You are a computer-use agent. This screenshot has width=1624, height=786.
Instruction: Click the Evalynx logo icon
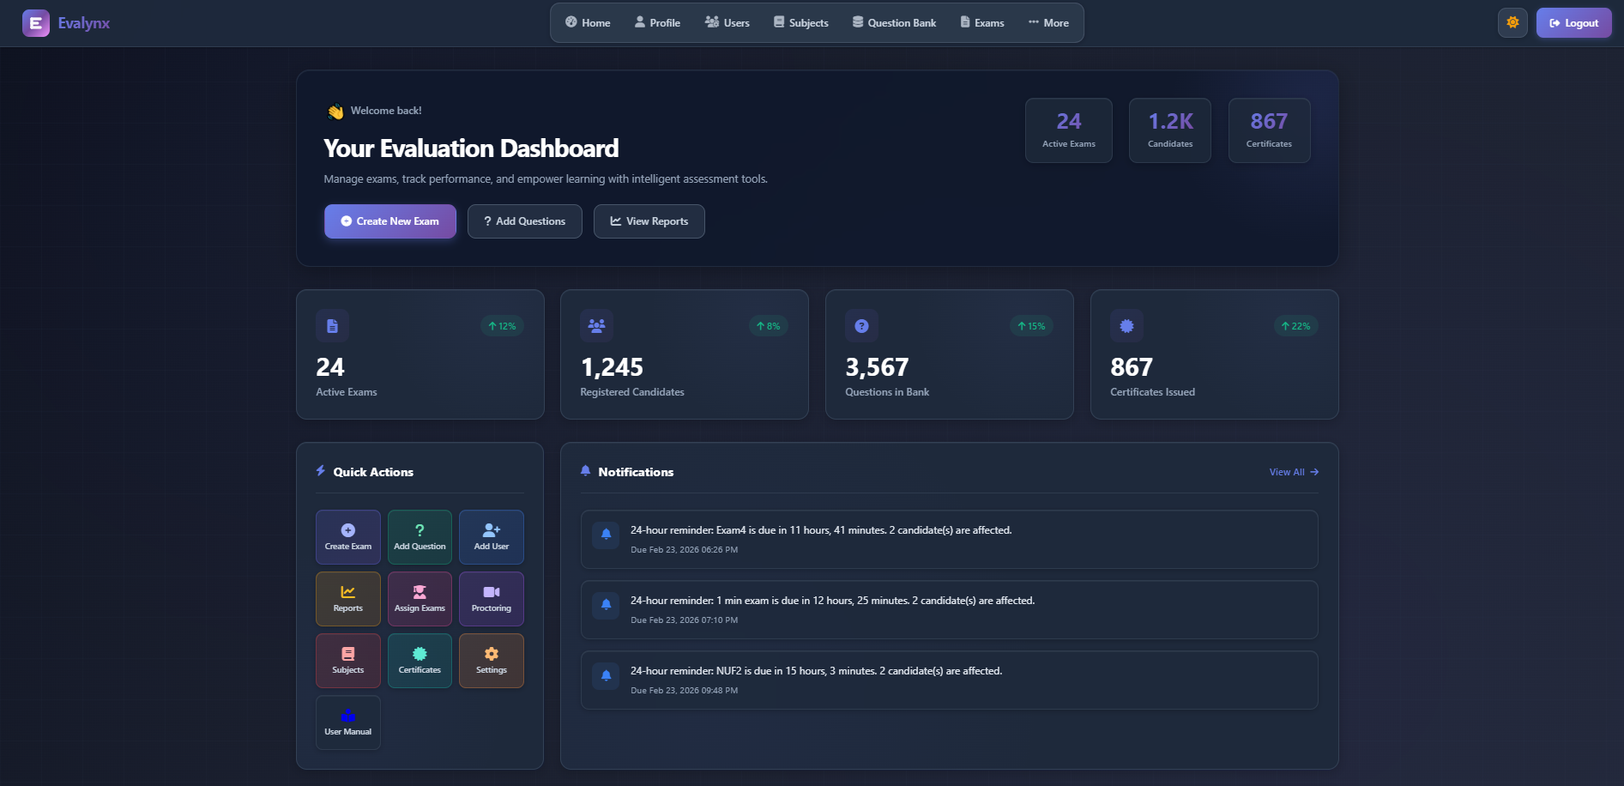pos(35,23)
